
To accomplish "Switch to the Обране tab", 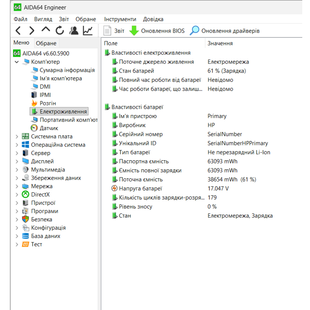I will [46, 43].
